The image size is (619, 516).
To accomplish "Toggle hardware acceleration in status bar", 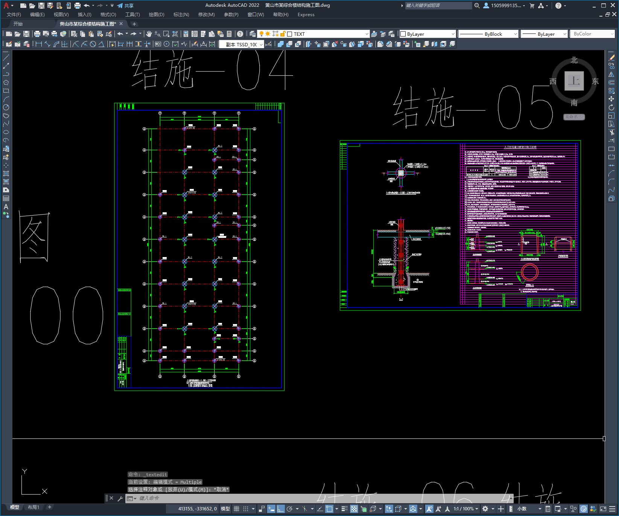I will 584,509.
